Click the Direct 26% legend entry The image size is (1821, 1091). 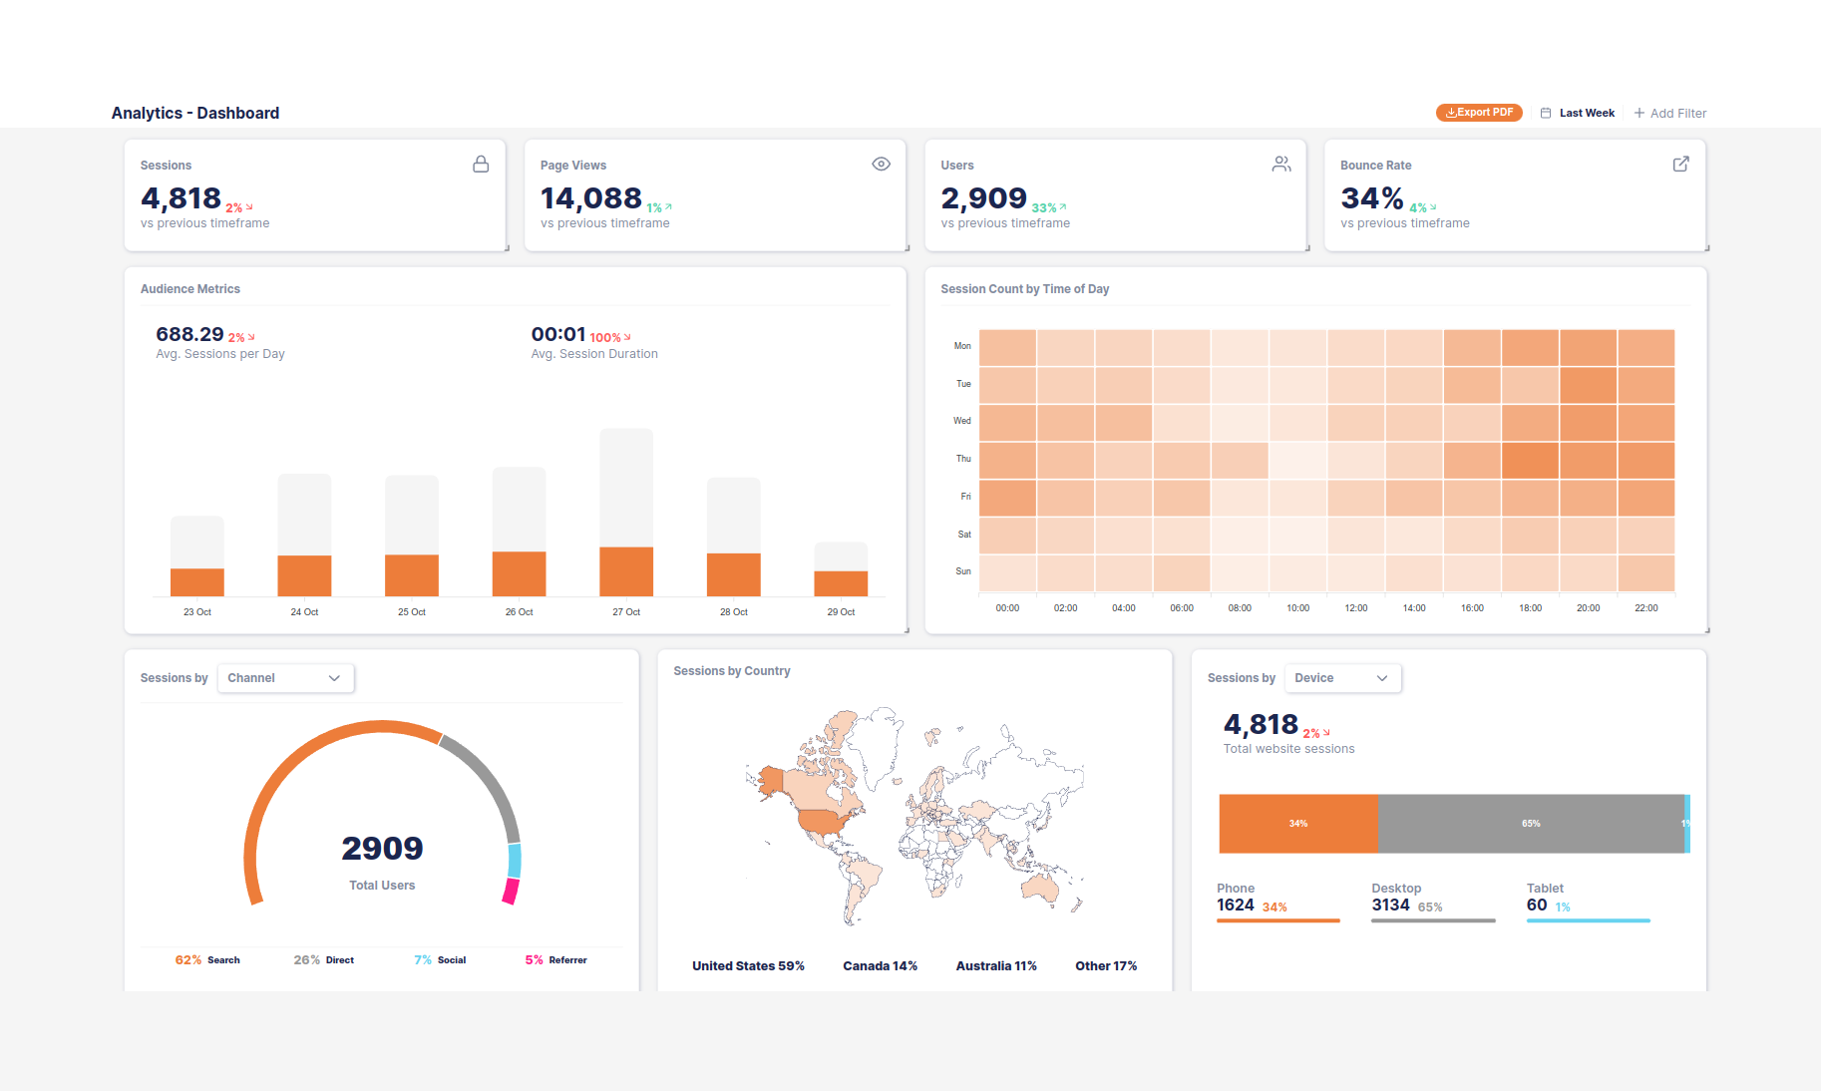coord(324,960)
